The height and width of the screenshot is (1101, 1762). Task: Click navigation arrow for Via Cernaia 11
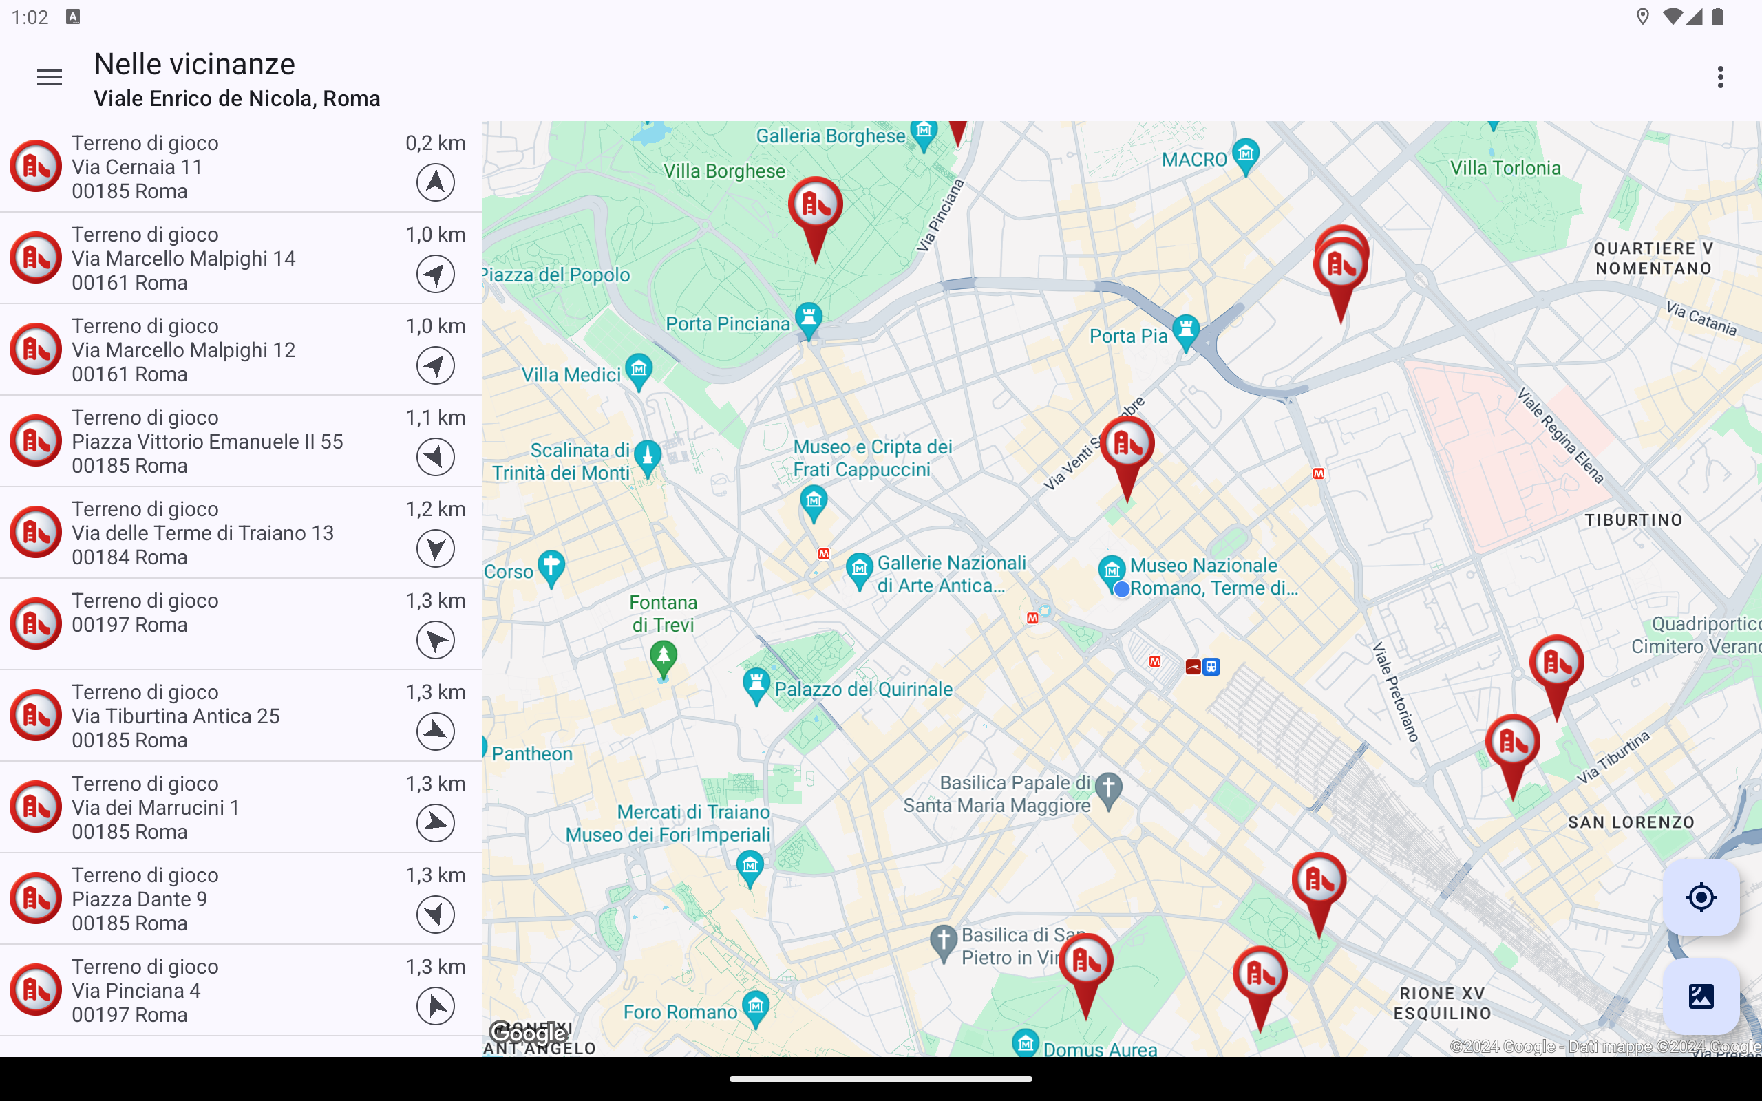[x=436, y=183]
